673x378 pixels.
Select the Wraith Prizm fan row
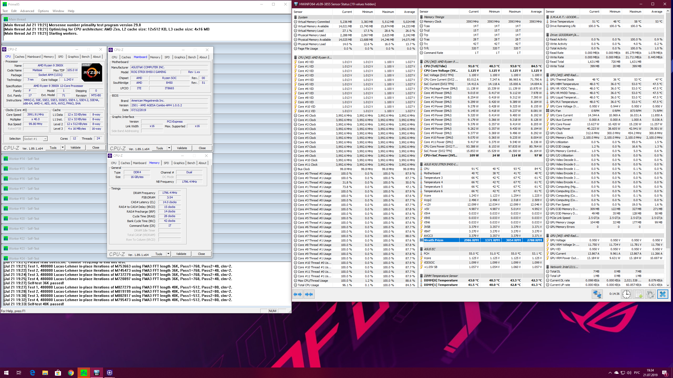coord(434,240)
